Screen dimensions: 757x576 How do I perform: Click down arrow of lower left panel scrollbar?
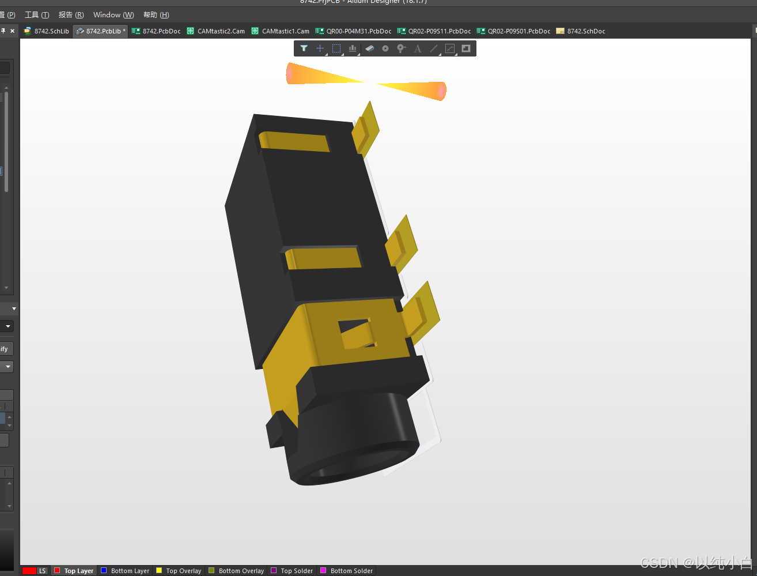9,506
